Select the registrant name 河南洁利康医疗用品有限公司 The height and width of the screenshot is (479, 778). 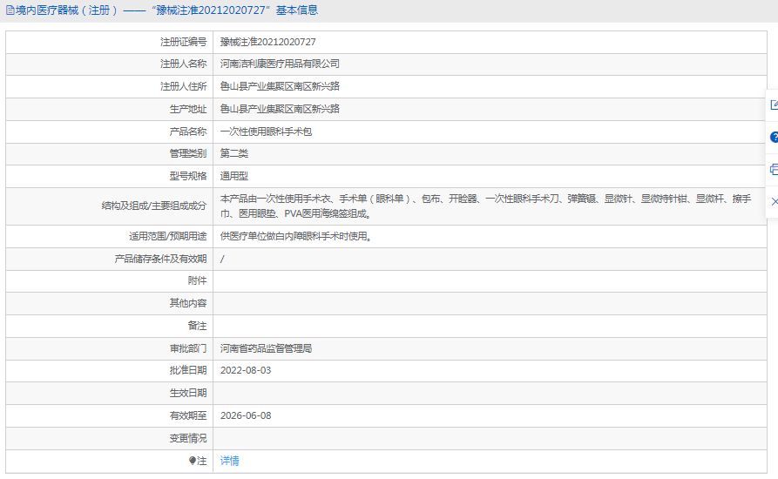[x=280, y=64]
